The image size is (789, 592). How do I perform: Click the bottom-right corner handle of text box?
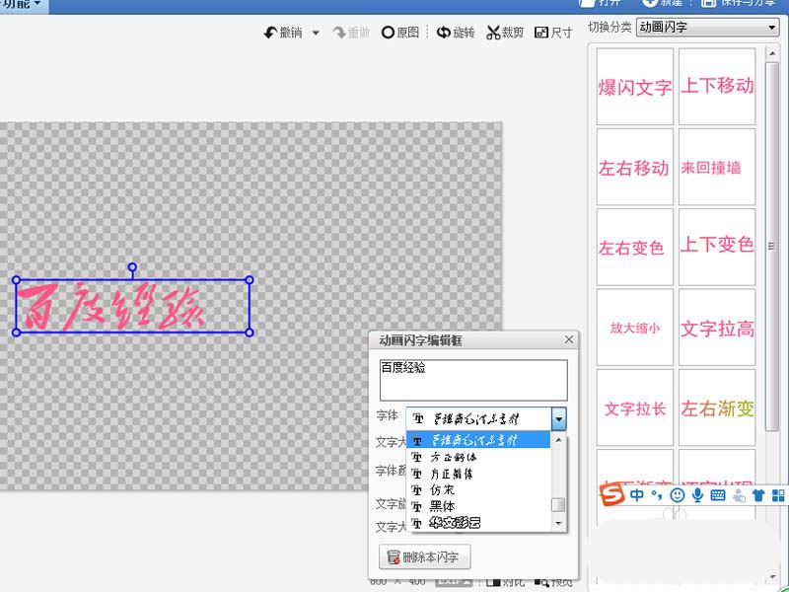click(250, 333)
